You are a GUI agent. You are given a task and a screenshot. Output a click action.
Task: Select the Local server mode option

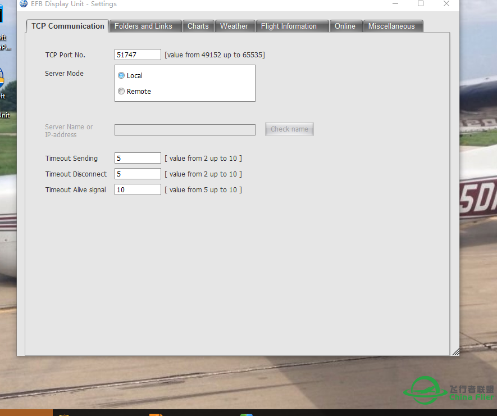121,75
